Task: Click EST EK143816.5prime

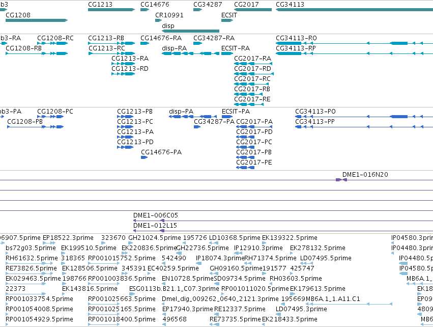Action: pyautogui.click(x=90, y=289)
